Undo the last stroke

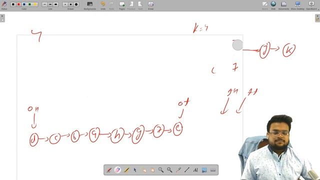[103, 5]
